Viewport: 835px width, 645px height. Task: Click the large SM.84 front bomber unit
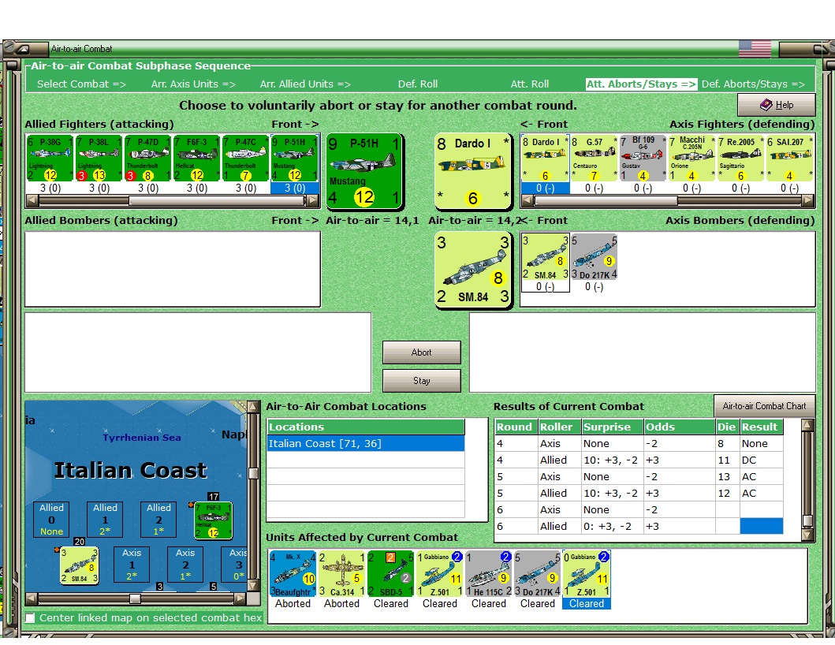point(472,270)
